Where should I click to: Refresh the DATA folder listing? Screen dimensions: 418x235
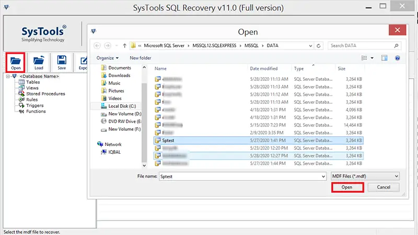click(318, 46)
